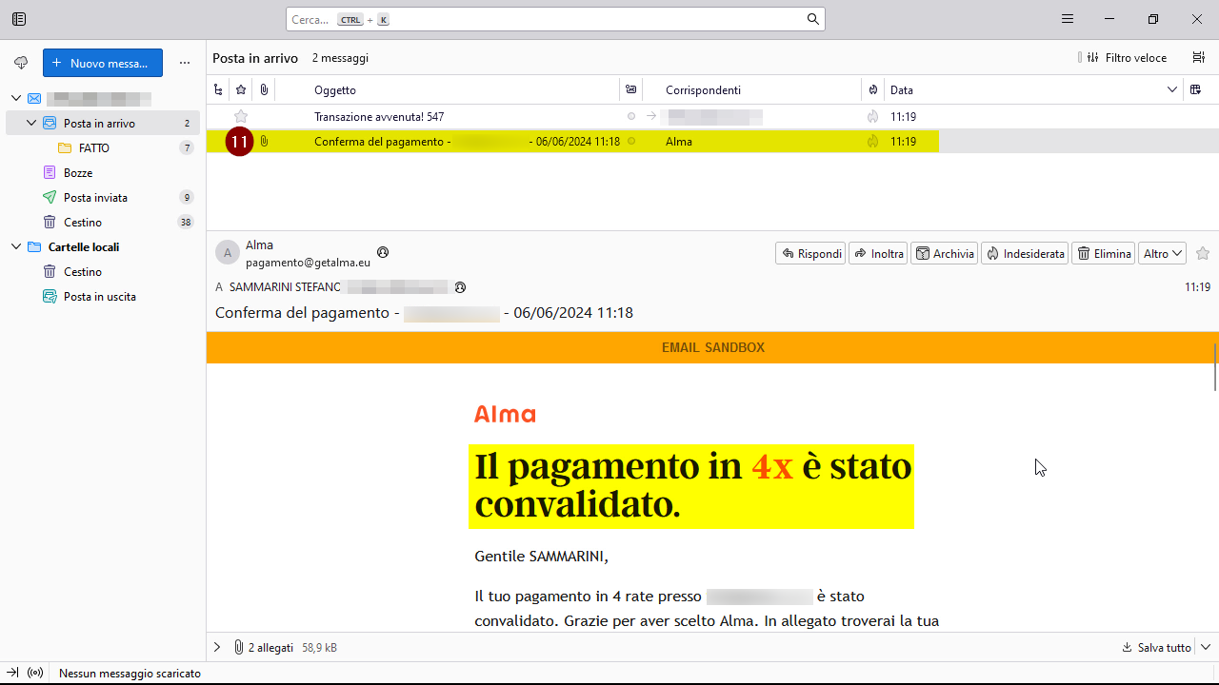The width and height of the screenshot is (1219, 685).
Task: Select columns to display icon
Action: [1196, 90]
